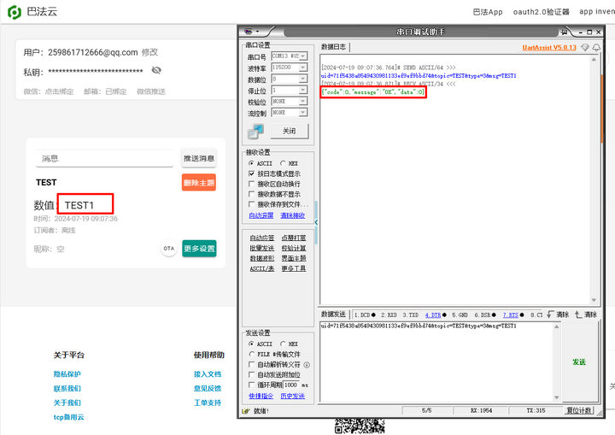The image size is (615, 435).
Task: Toggle the 循环周期 checkbox
Action: pos(251,385)
